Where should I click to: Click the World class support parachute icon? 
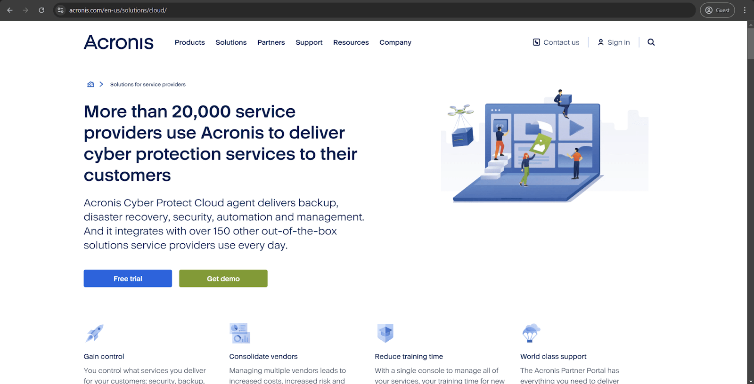click(531, 333)
